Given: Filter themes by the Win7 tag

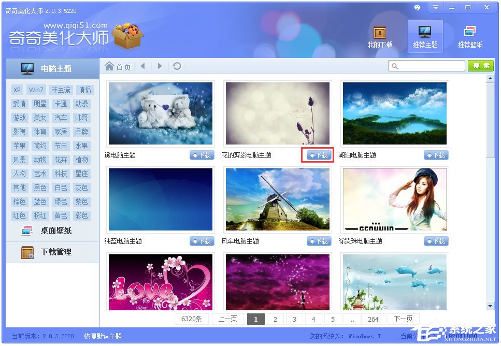Looking at the screenshot, I should point(36,90).
